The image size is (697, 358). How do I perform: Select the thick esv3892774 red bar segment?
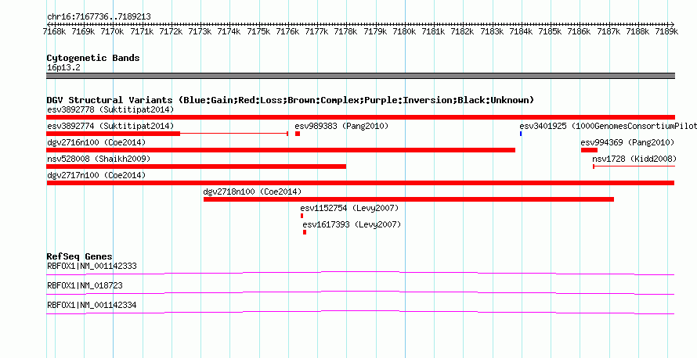pos(113,134)
